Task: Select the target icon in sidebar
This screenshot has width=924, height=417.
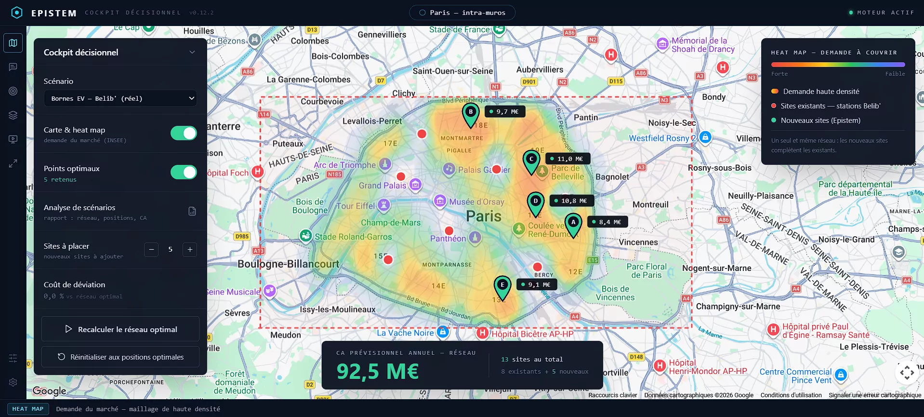Action: click(x=13, y=91)
